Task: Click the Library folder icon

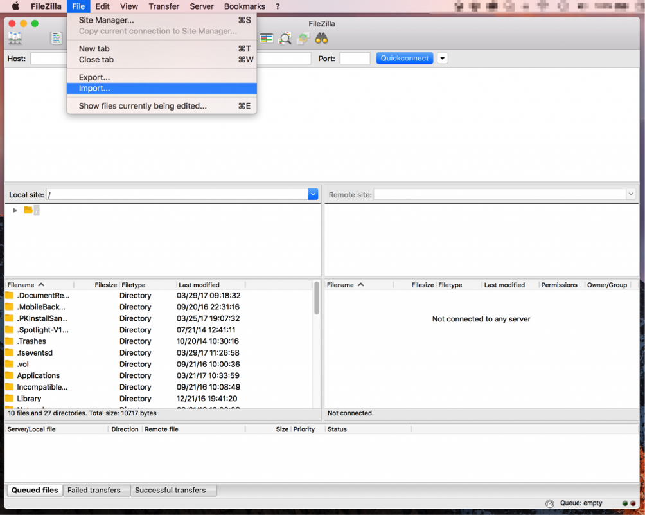Action: [x=10, y=398]
